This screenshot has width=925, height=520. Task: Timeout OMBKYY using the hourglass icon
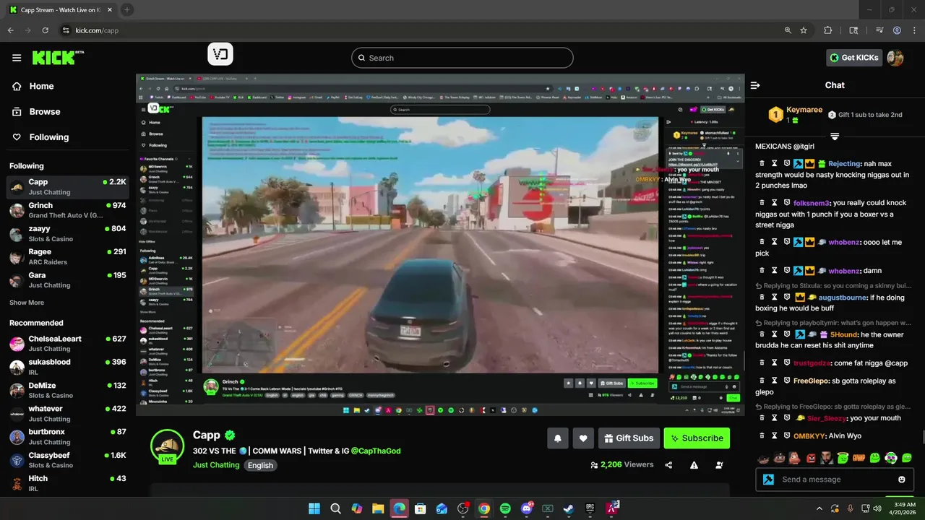pyautogui.click(x=774, y=435)
